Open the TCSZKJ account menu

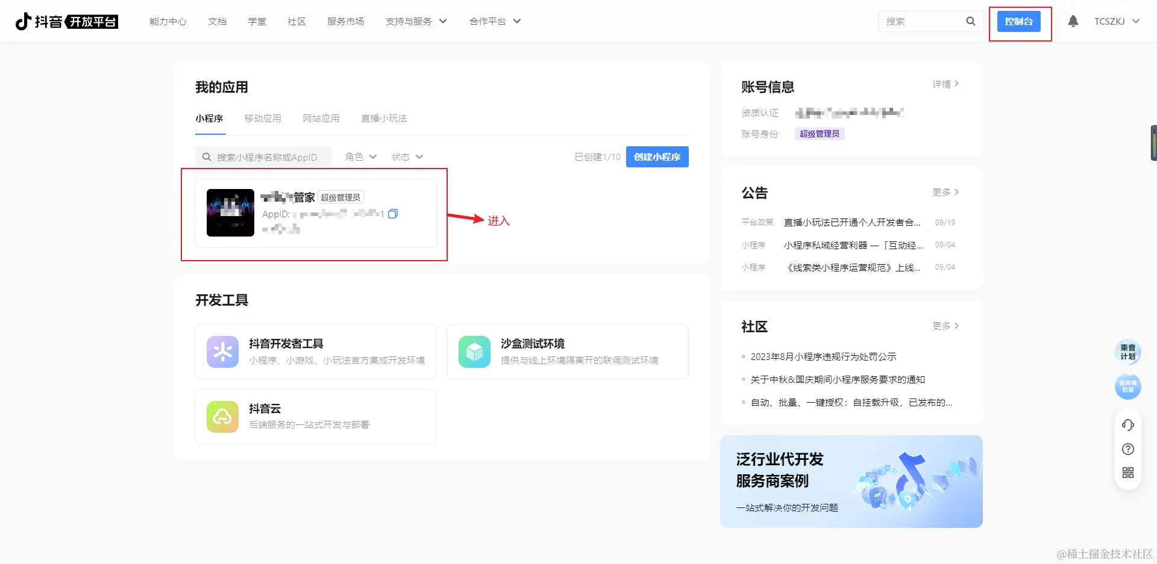(x=1117, y=21)
